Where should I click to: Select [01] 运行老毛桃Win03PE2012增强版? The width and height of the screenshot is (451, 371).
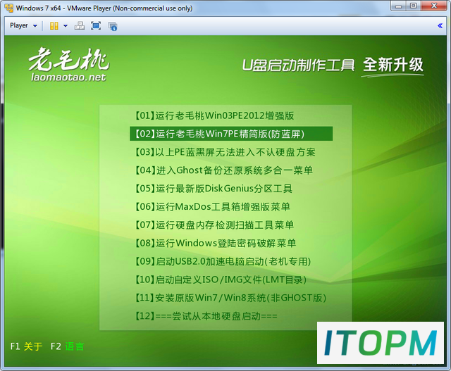pos(214,115)
